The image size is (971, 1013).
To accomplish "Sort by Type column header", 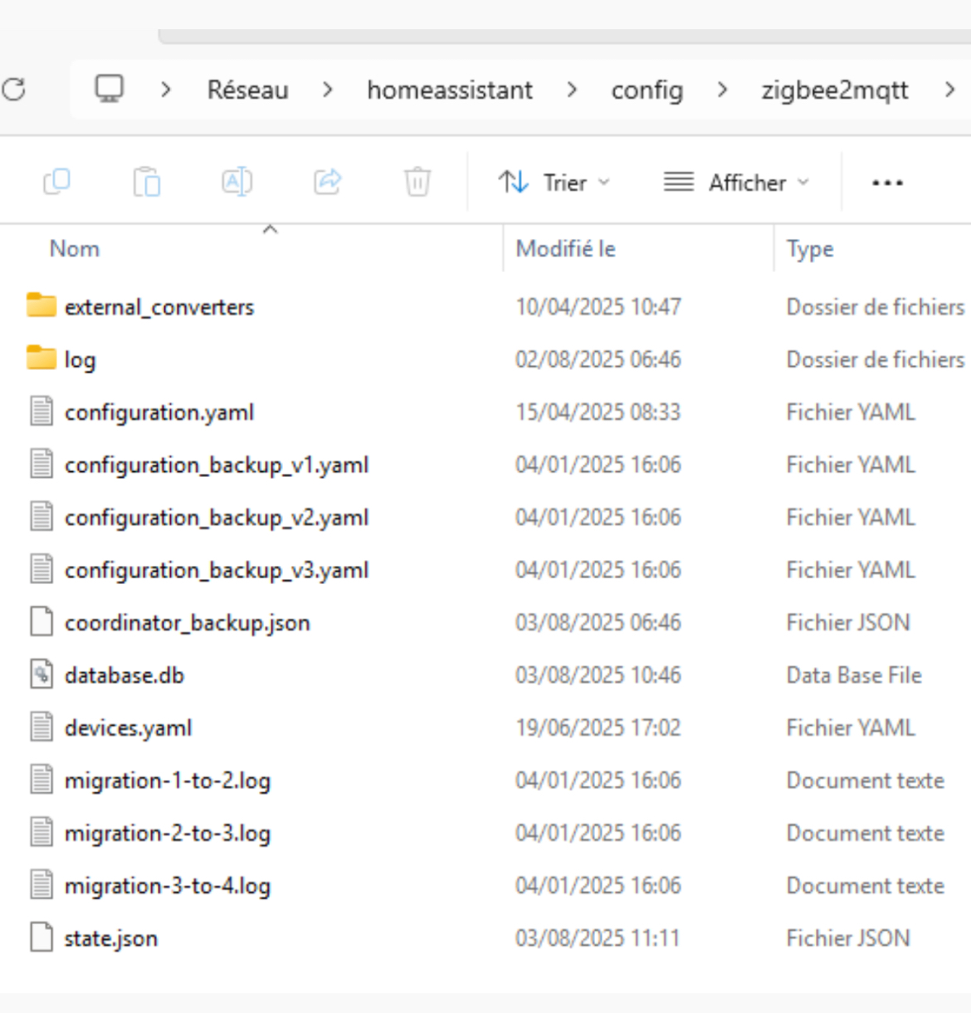I will click(810, 249).
